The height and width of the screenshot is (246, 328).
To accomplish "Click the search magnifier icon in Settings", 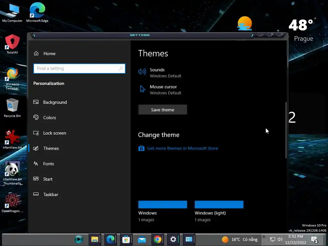I will pos(121,69).
